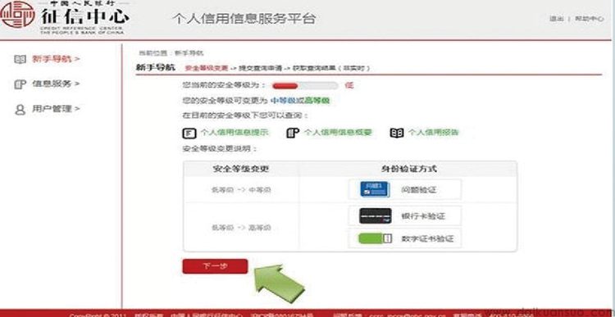Expand the 信息服务 sidebar menu
The image size is (615, 317).
tap(55, 84)
